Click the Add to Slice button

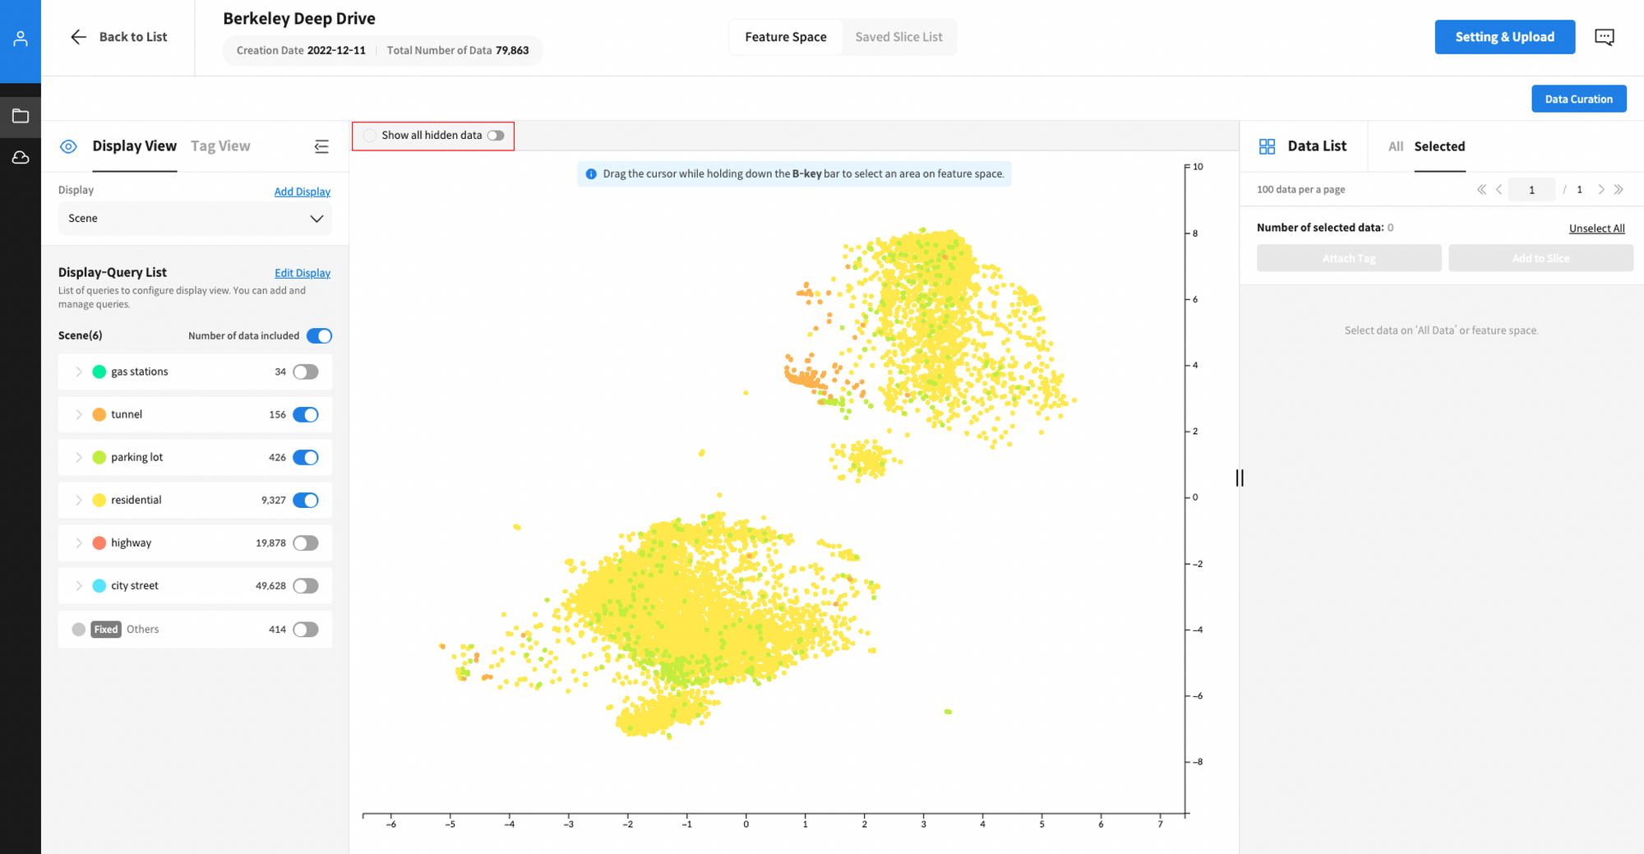pos(1540,258)
